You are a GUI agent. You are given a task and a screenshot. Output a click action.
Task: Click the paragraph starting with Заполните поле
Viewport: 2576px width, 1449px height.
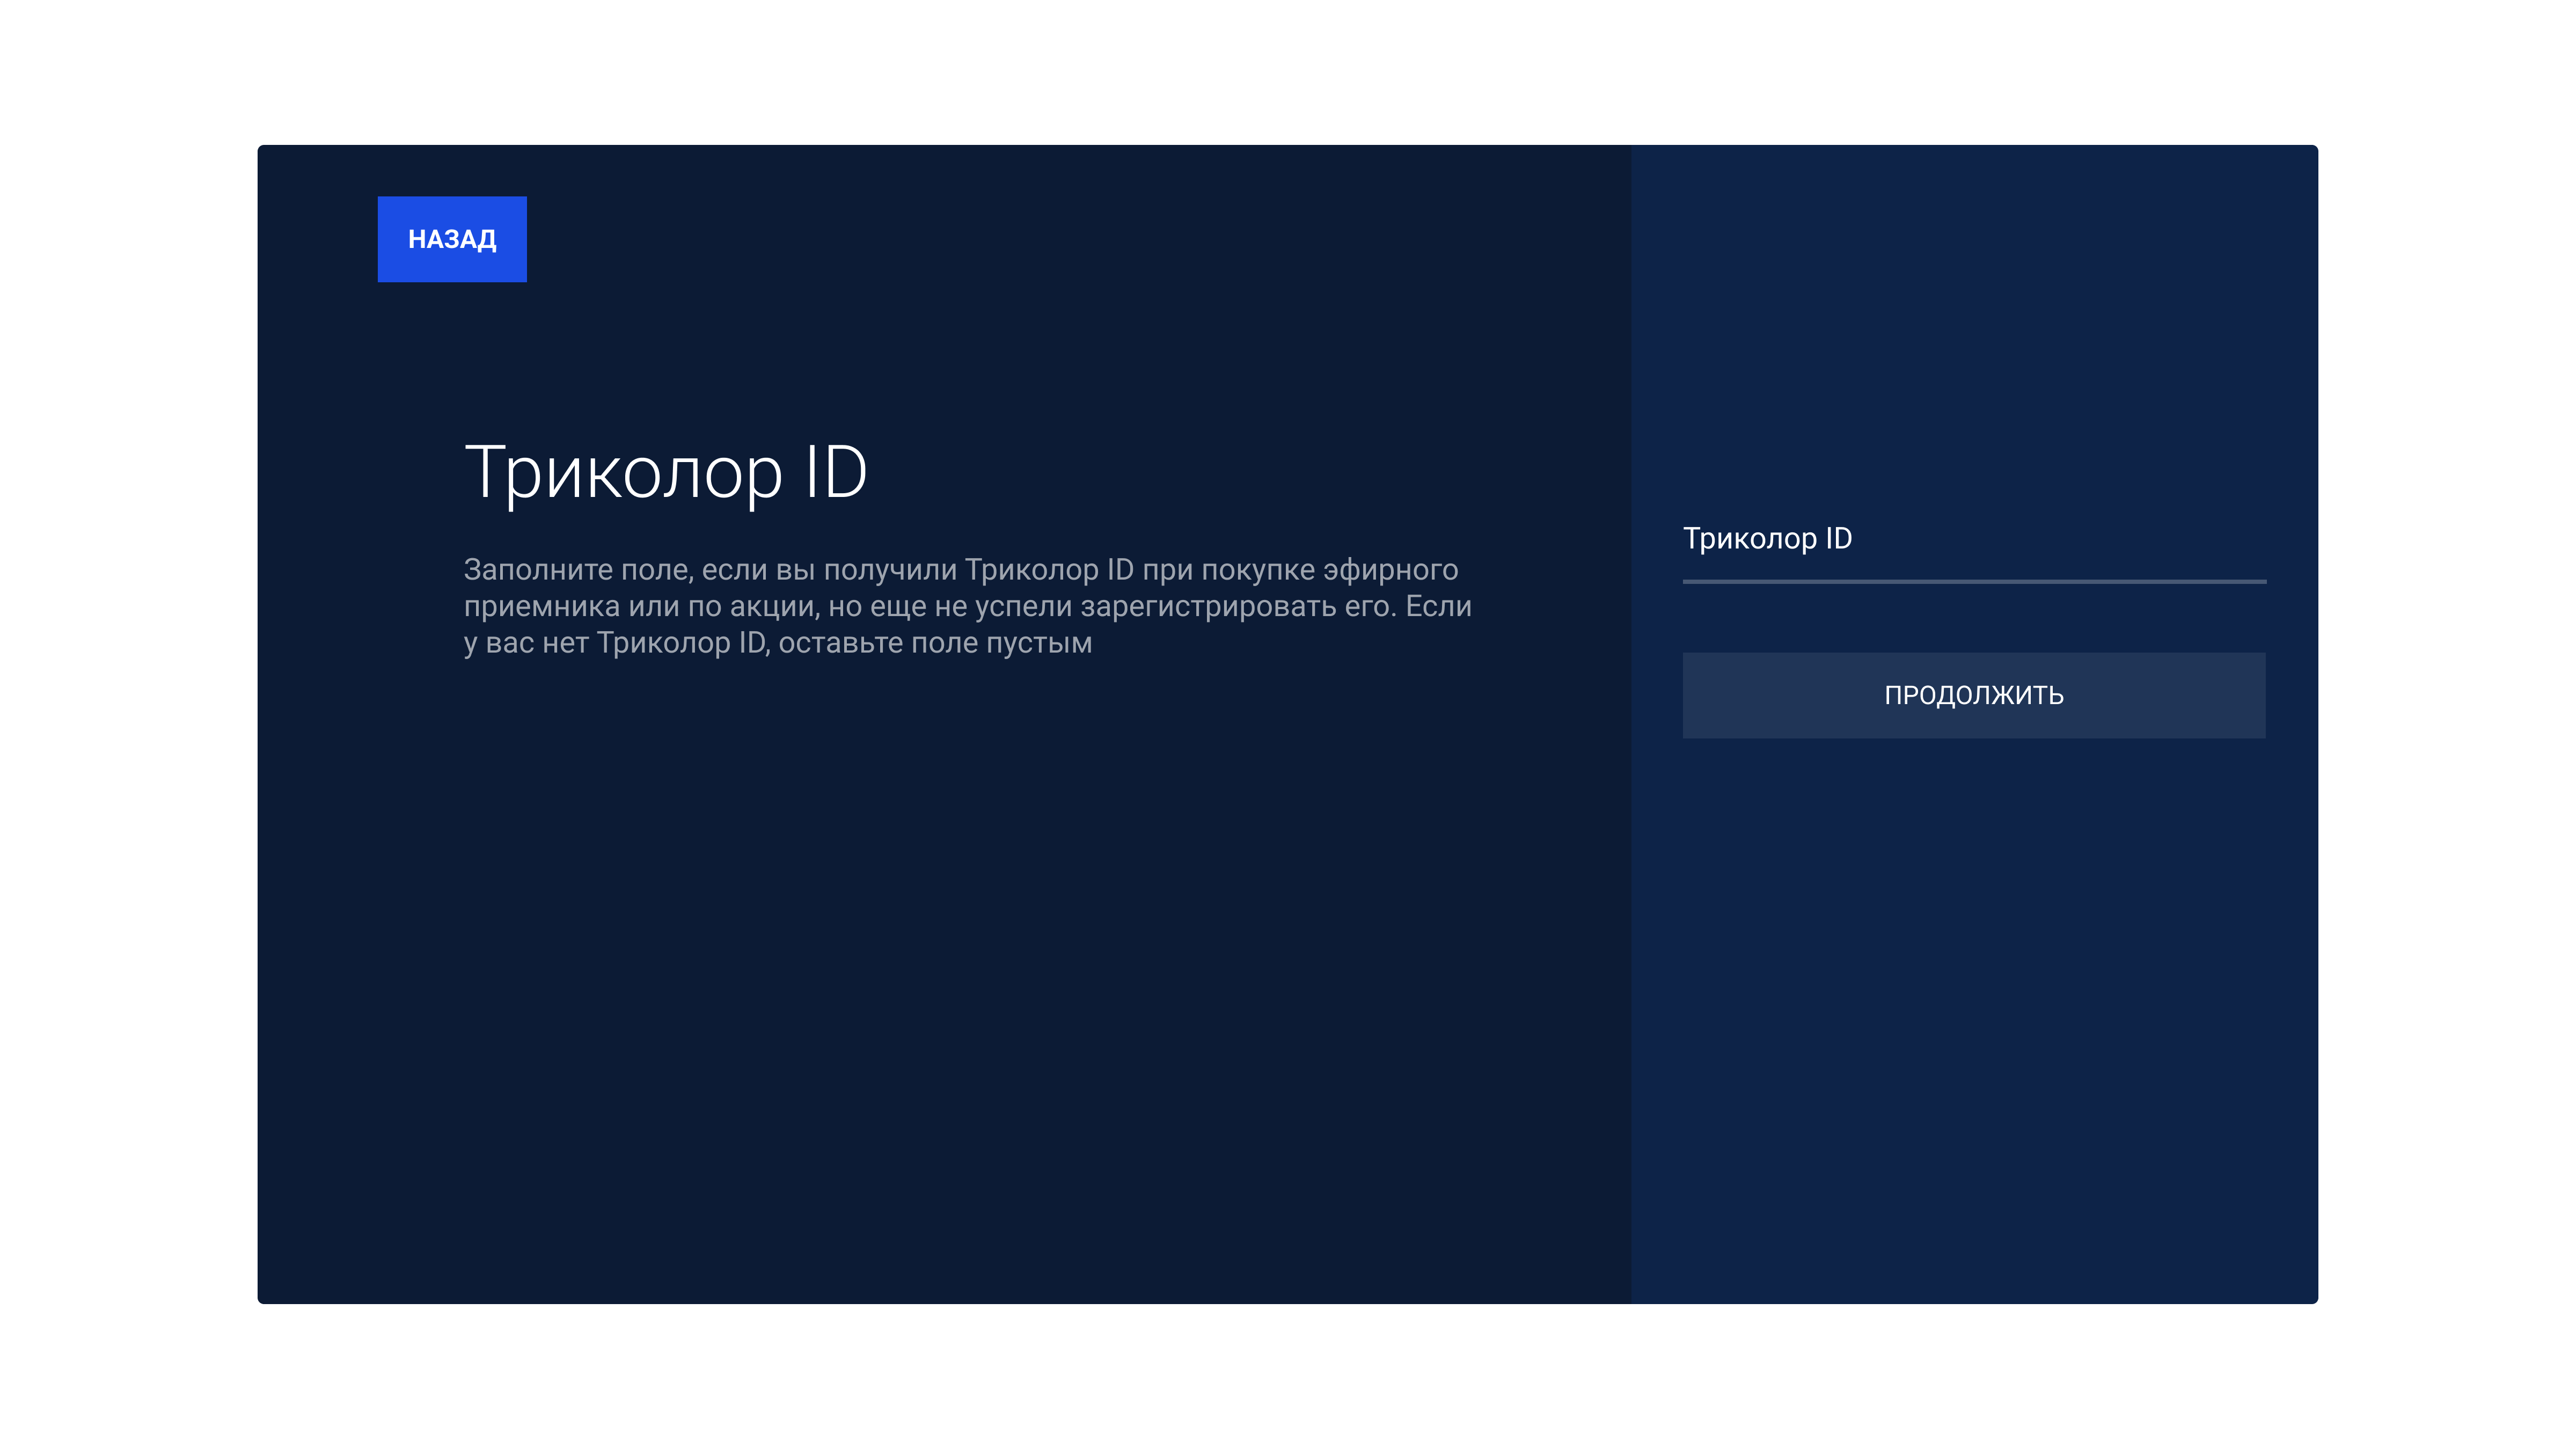967,606
